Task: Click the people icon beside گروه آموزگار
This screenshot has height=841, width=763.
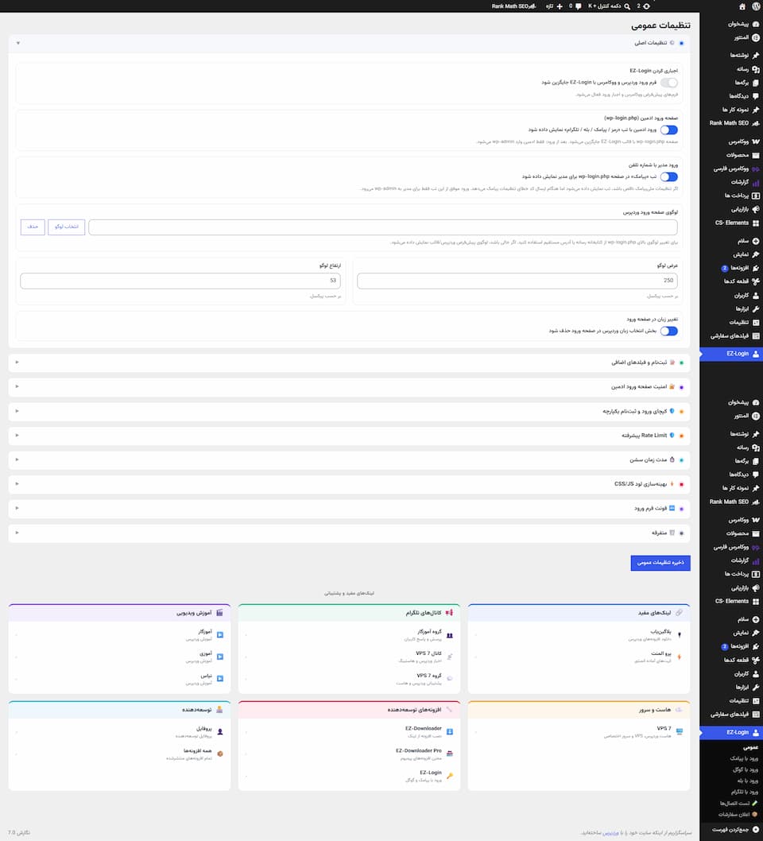Action: pyautogui.click(x=450, y=635)
